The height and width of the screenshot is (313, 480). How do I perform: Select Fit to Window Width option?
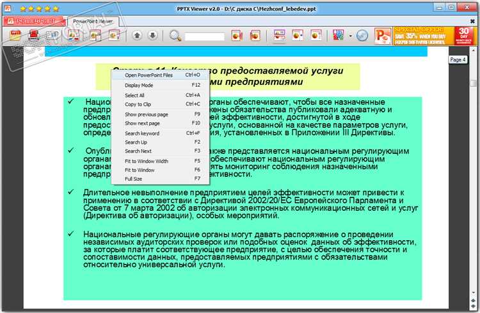point(147,161)
